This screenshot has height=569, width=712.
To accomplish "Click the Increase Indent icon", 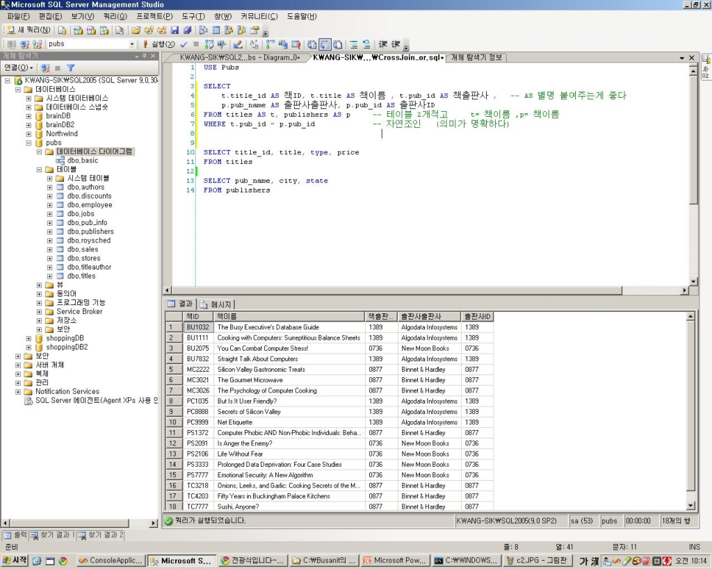I will pos(396,44).
